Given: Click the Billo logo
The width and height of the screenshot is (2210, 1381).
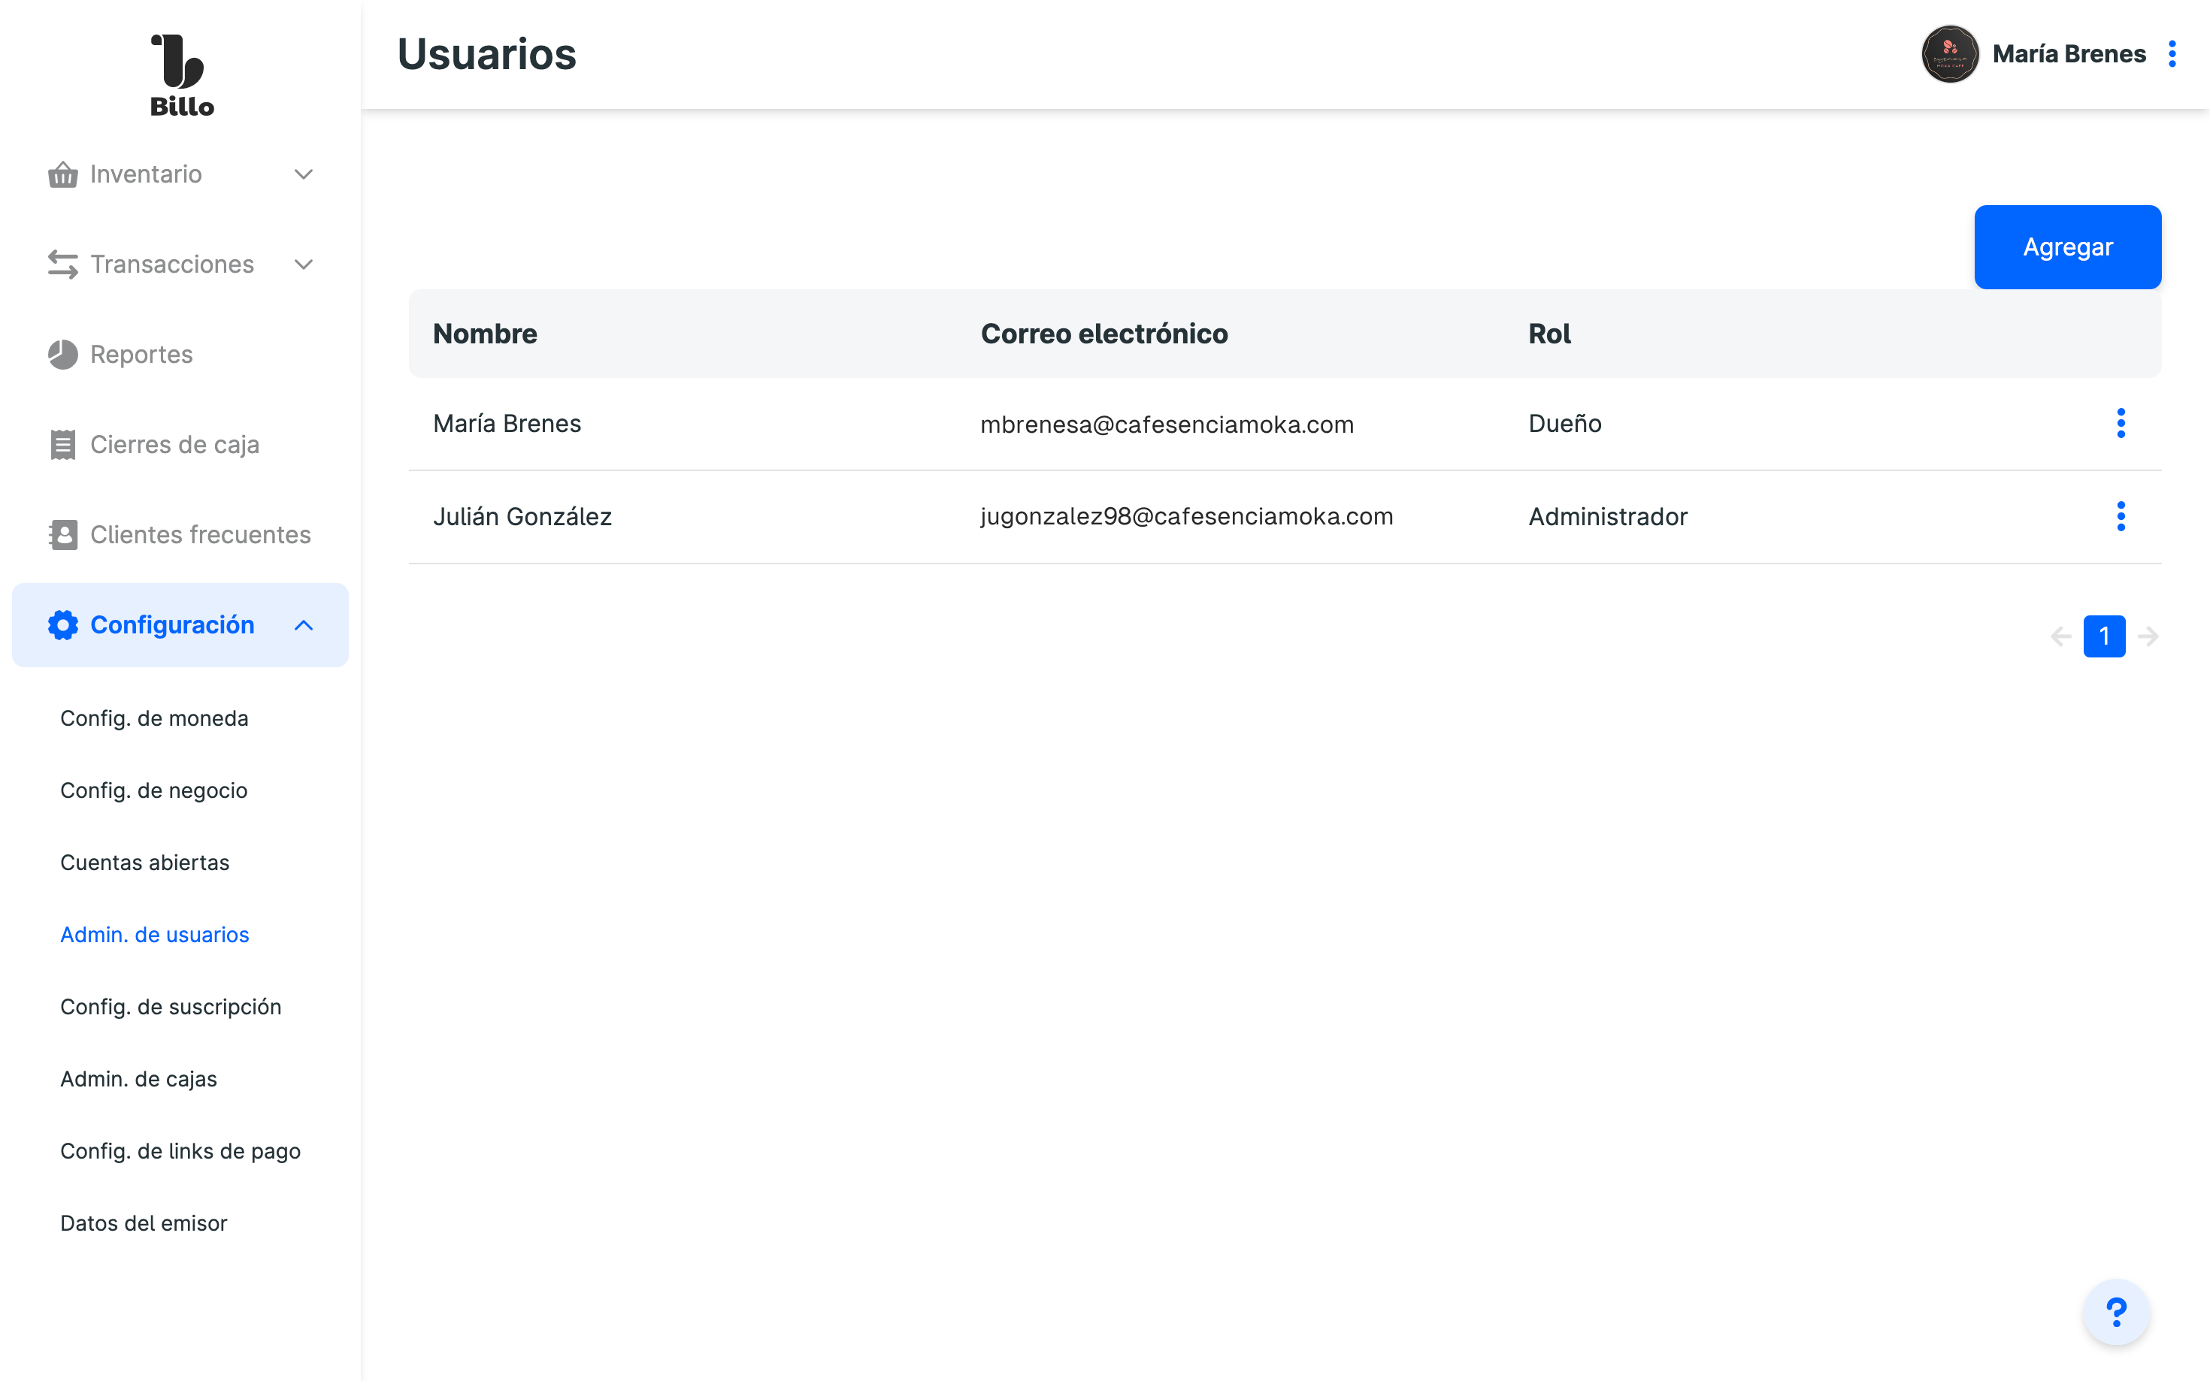Looking at the screenshot, I should [181, 76].
